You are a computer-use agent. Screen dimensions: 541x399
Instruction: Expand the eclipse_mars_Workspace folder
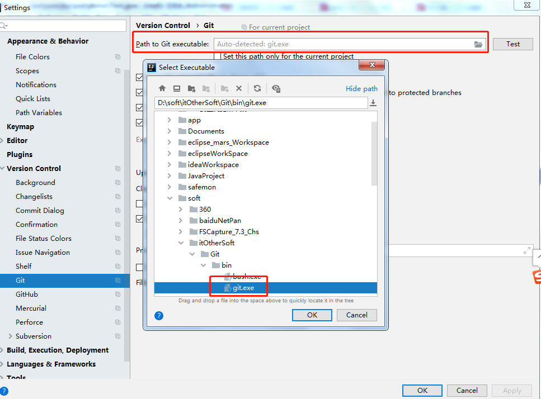coord(169,142)
